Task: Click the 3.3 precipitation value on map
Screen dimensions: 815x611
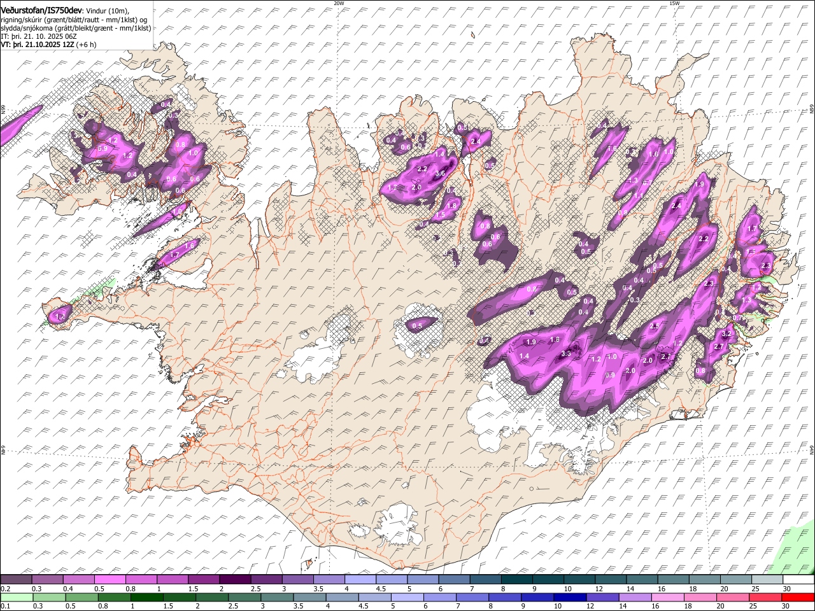Action: [566, 354]
